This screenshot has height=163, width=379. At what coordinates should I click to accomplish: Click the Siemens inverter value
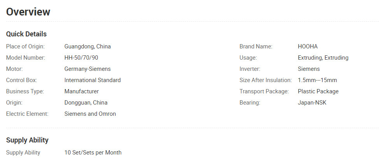pyautogui.click(x=309, y=69)
